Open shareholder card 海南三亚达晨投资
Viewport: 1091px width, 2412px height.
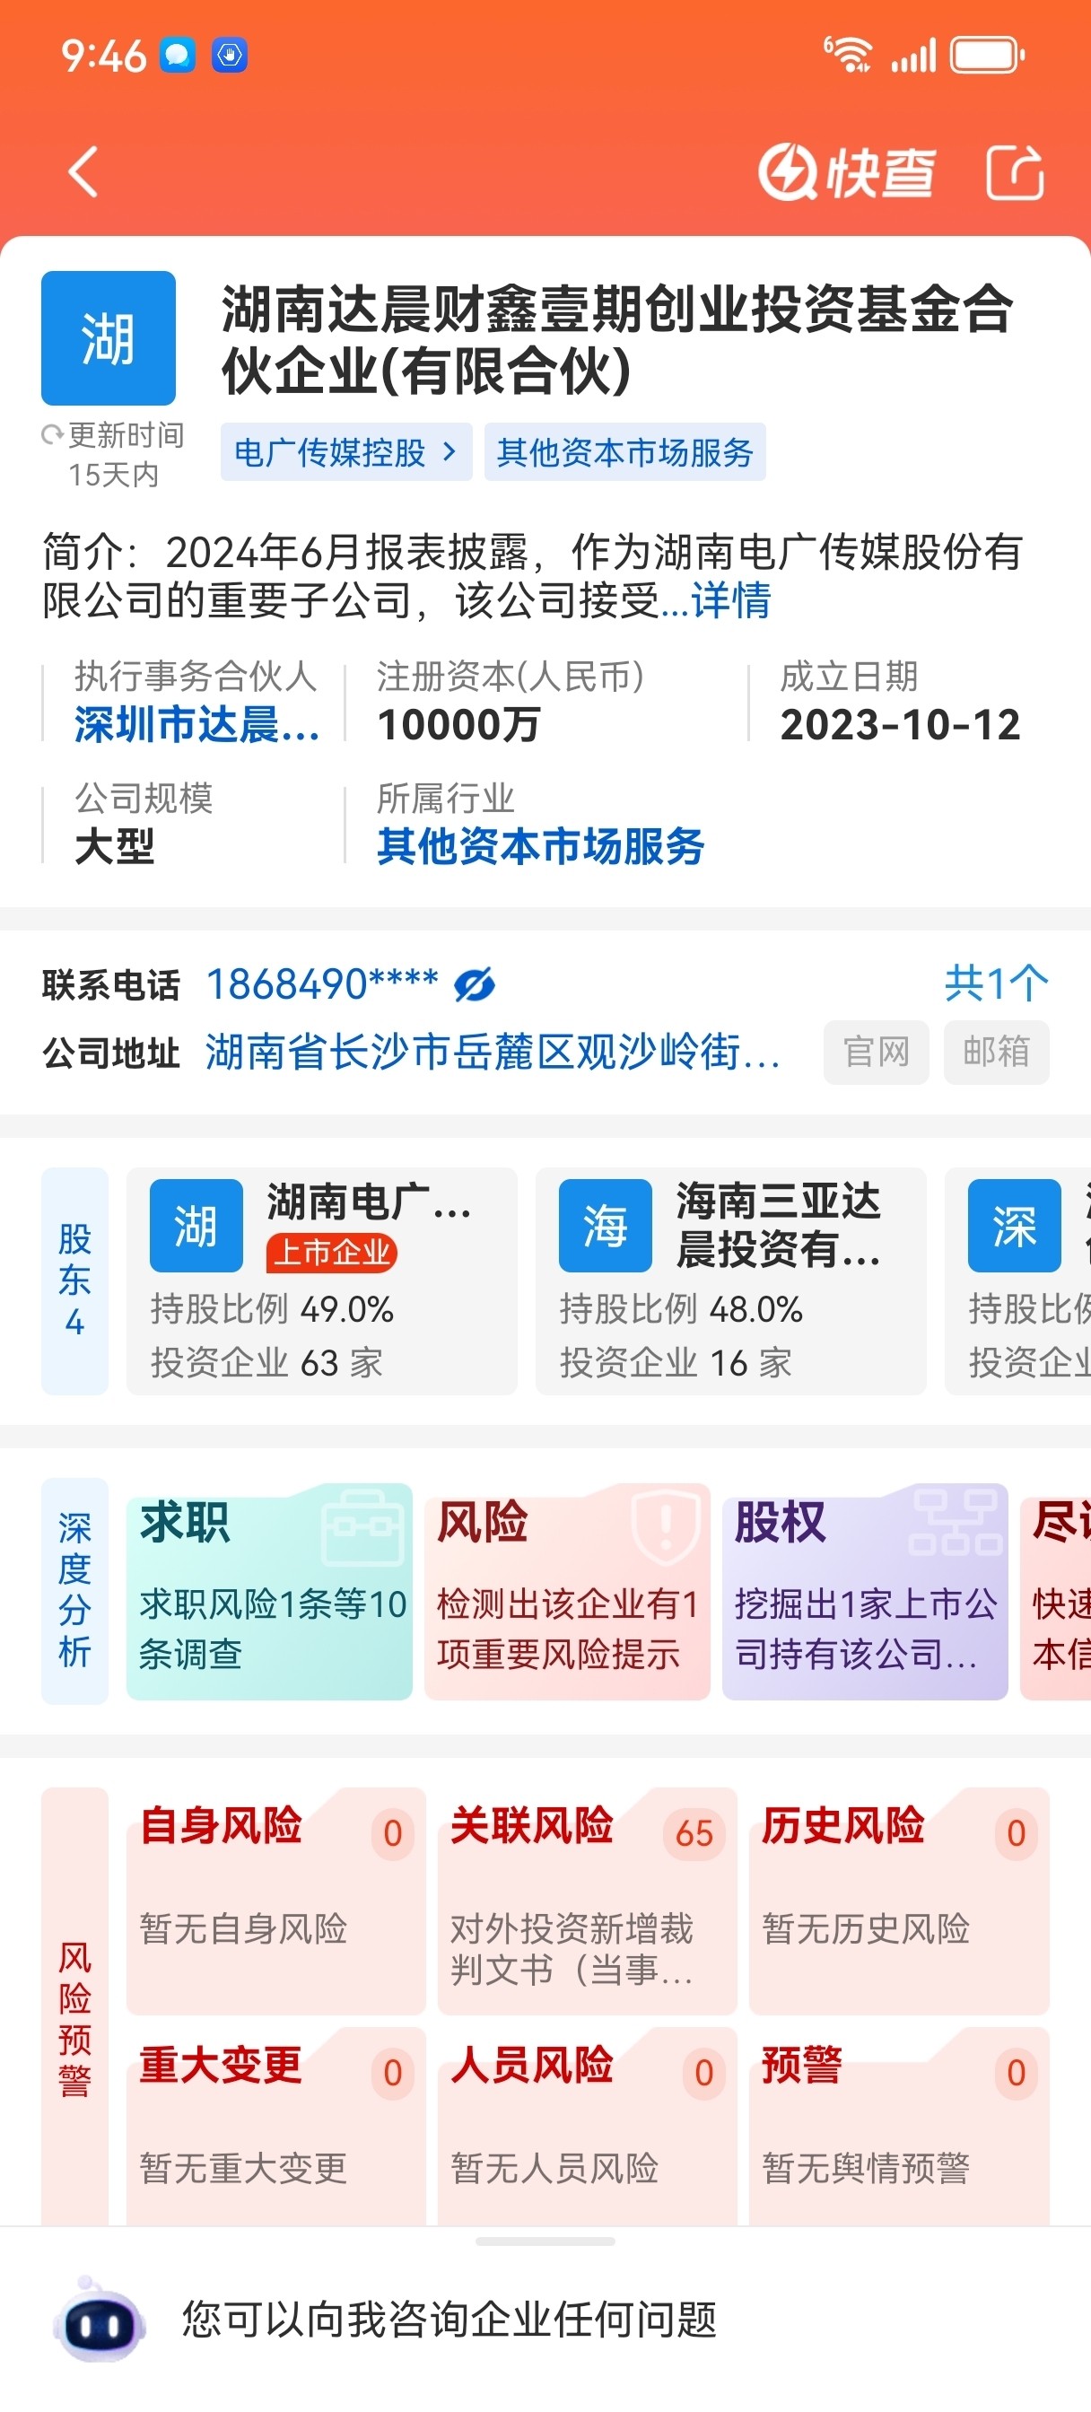click(730, 1280)
